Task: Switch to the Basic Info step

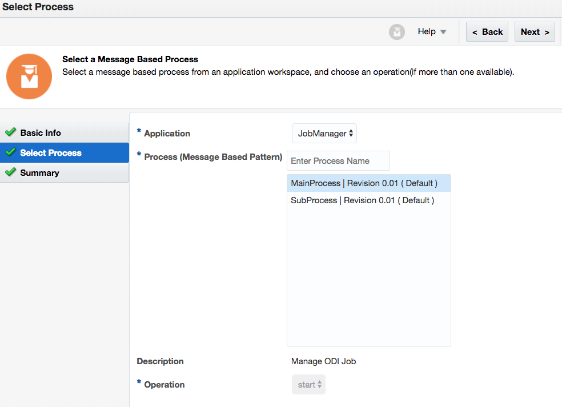Action: click(41, 133)
